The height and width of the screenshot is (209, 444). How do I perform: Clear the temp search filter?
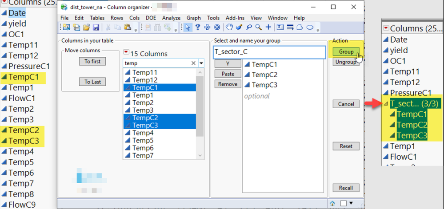(x=193, y=63)
